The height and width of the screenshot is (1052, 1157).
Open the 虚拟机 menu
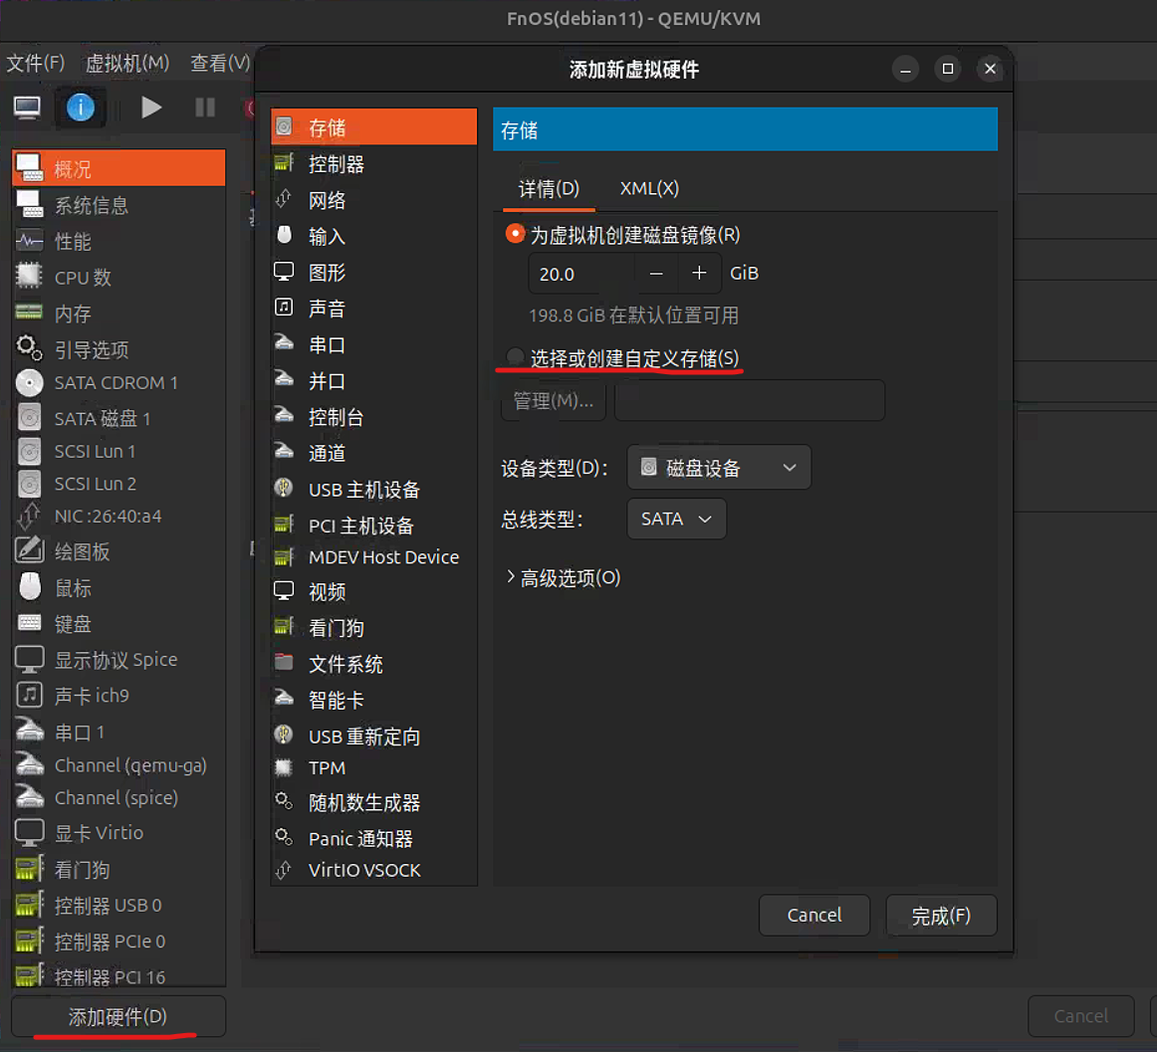tap(127, 64)
